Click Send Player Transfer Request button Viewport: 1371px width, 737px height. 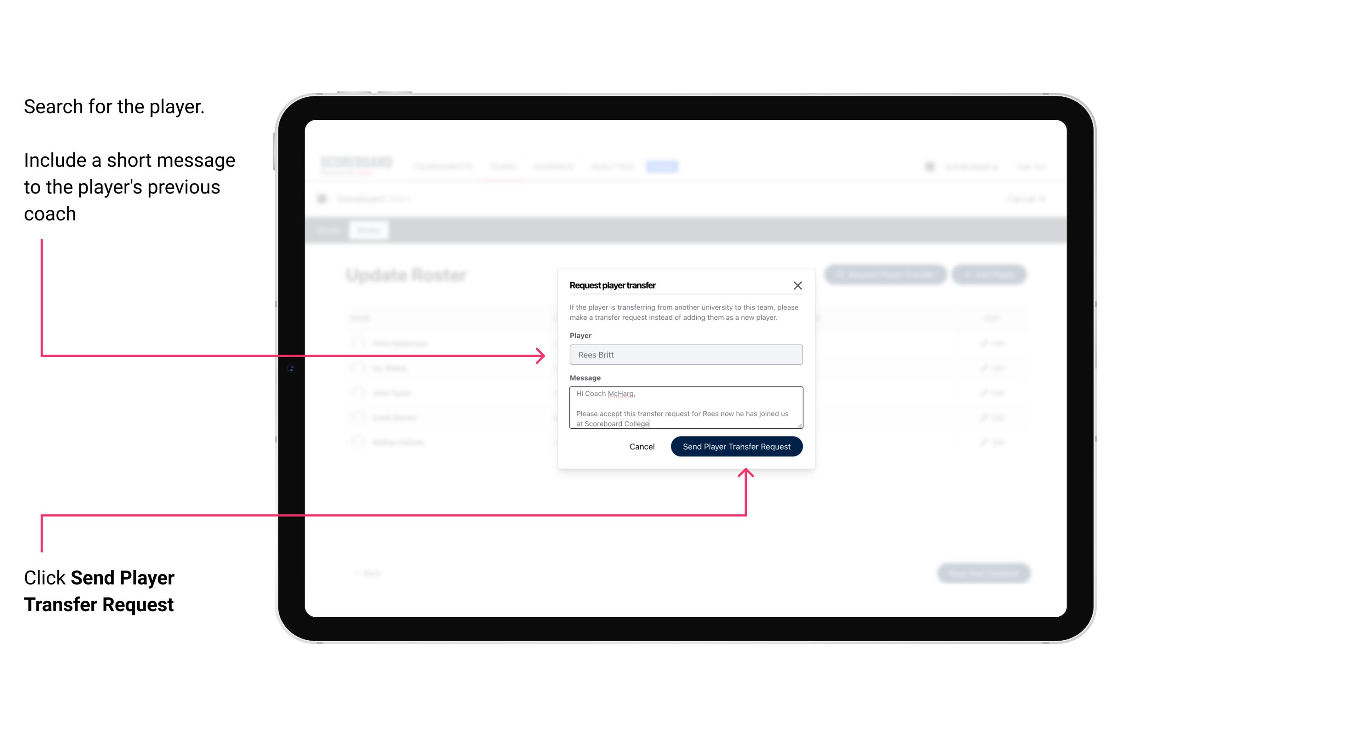[x=736, y=446]
